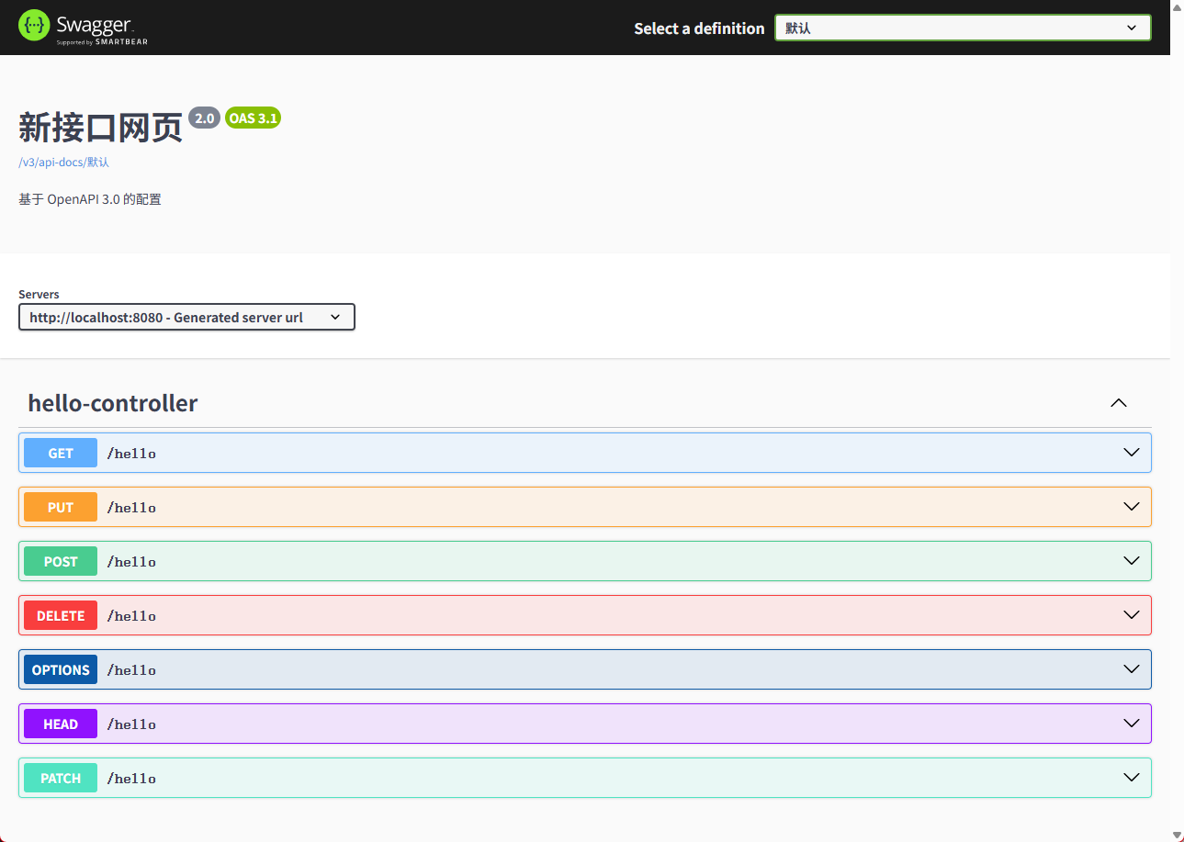Open the /v3/api-docs/默认 link
This screenshot has width=1184, height=842.
coord(64,163)
